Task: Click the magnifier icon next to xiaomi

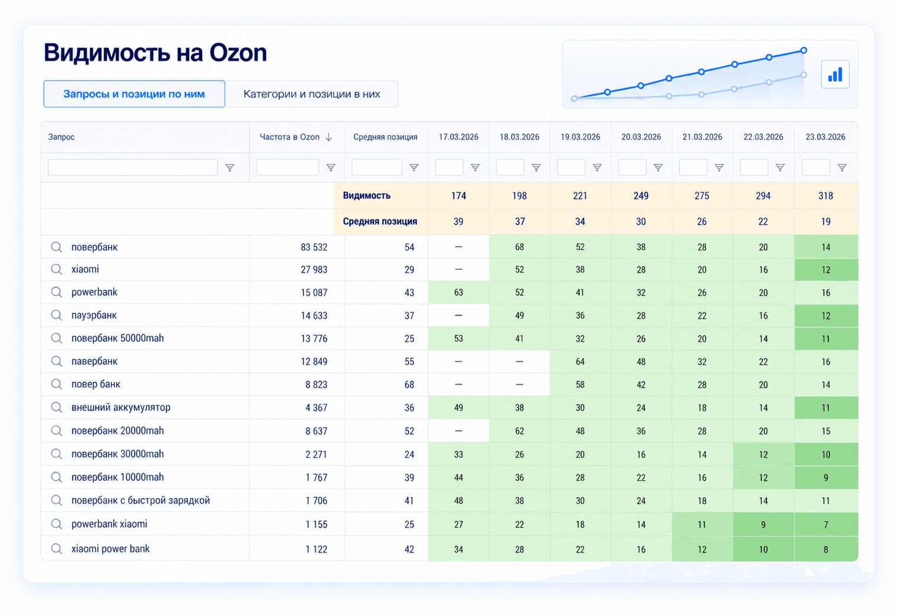Action: (56, 269)
